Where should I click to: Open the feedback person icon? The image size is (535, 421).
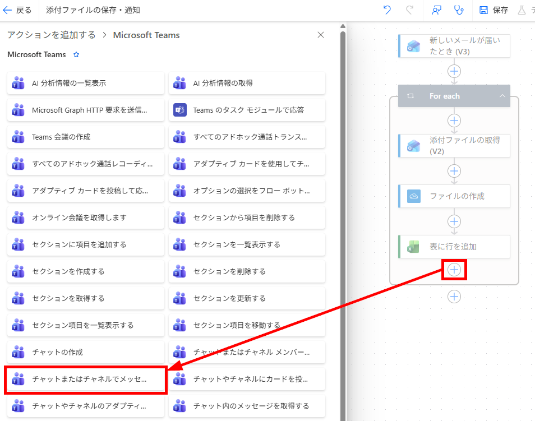[436, 10]
